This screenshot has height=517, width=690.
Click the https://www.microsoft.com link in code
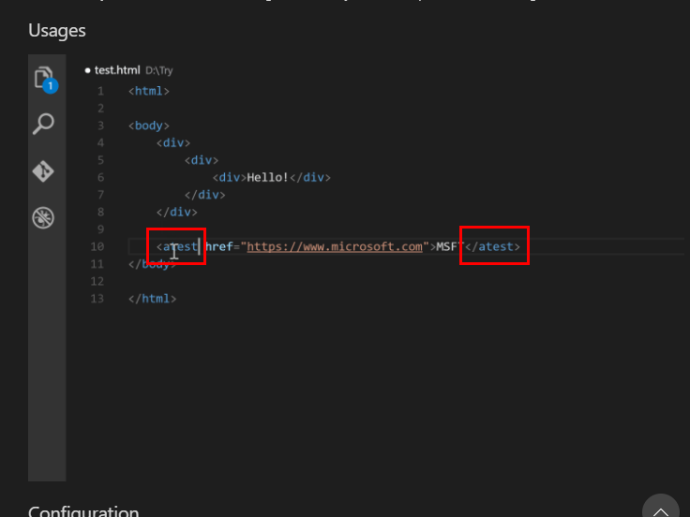(x=335, y=246)
